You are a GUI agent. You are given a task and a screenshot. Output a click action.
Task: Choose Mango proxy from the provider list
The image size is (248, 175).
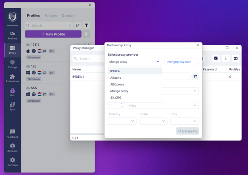[135, 91]
